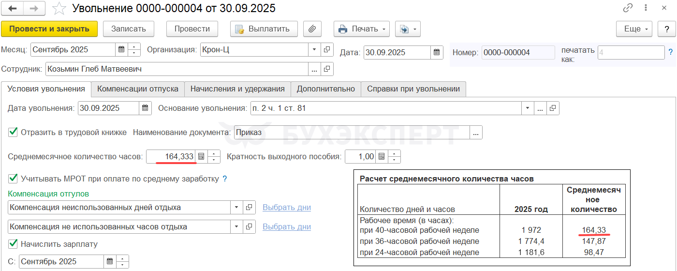Open calendar for Дата увольнения field
Viewport: 677px width, 271px height.
point(145,108)
